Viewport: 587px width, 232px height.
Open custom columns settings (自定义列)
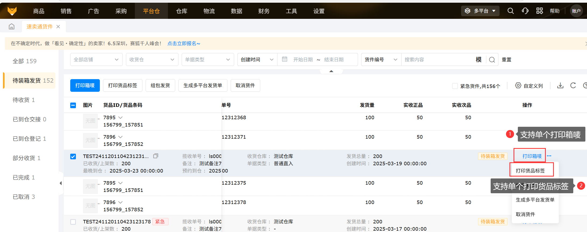click(x=529, y=86)
